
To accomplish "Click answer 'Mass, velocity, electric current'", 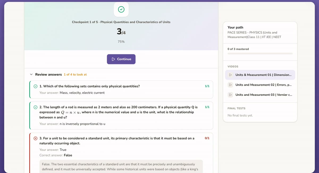I will click(82, 93).
